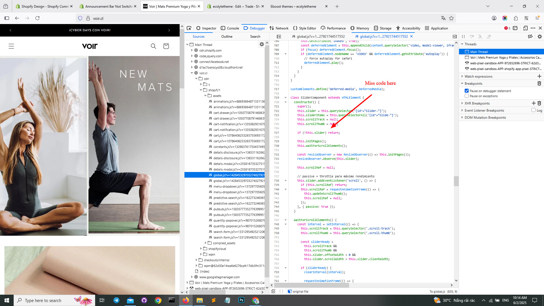This screenshot has width=544, height=306.
Task: Reload the page in browser toolbar
Action: [x=37, y=18]
